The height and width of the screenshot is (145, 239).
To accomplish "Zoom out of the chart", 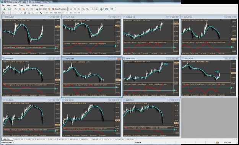I will (x=87, y=9).
